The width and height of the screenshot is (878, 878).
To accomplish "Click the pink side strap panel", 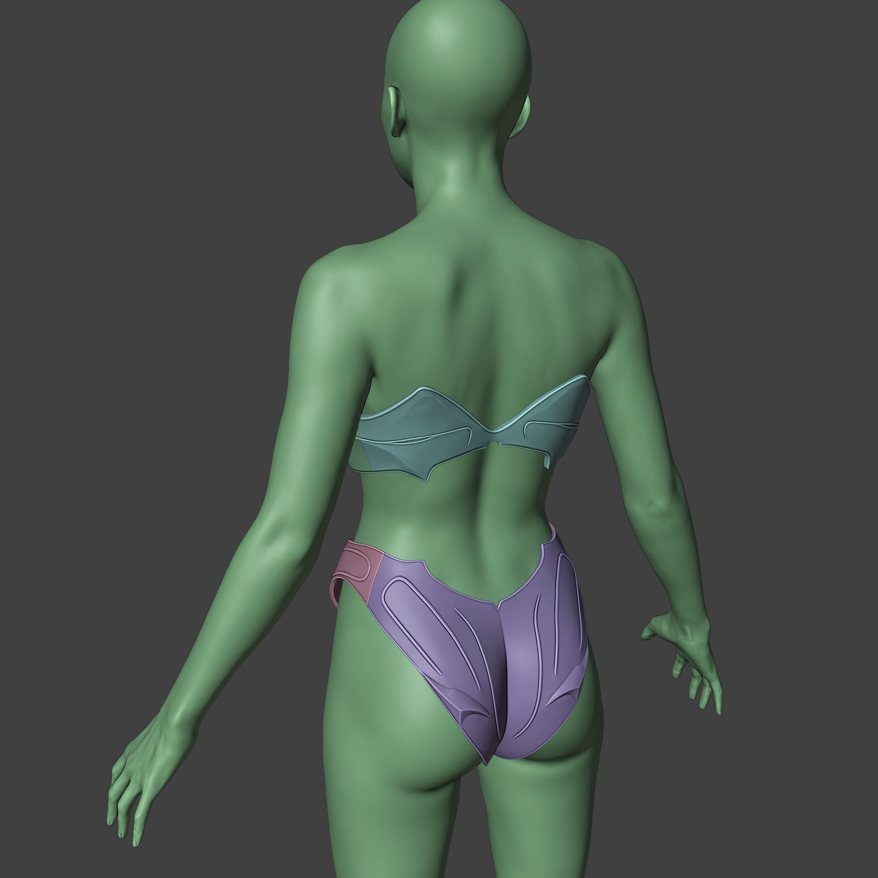I will [359, 566].
